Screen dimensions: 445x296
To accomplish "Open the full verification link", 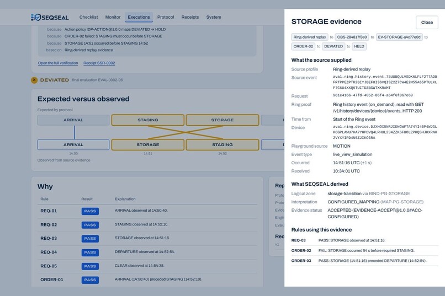I will pyautogui.click(x=58, y=63).
